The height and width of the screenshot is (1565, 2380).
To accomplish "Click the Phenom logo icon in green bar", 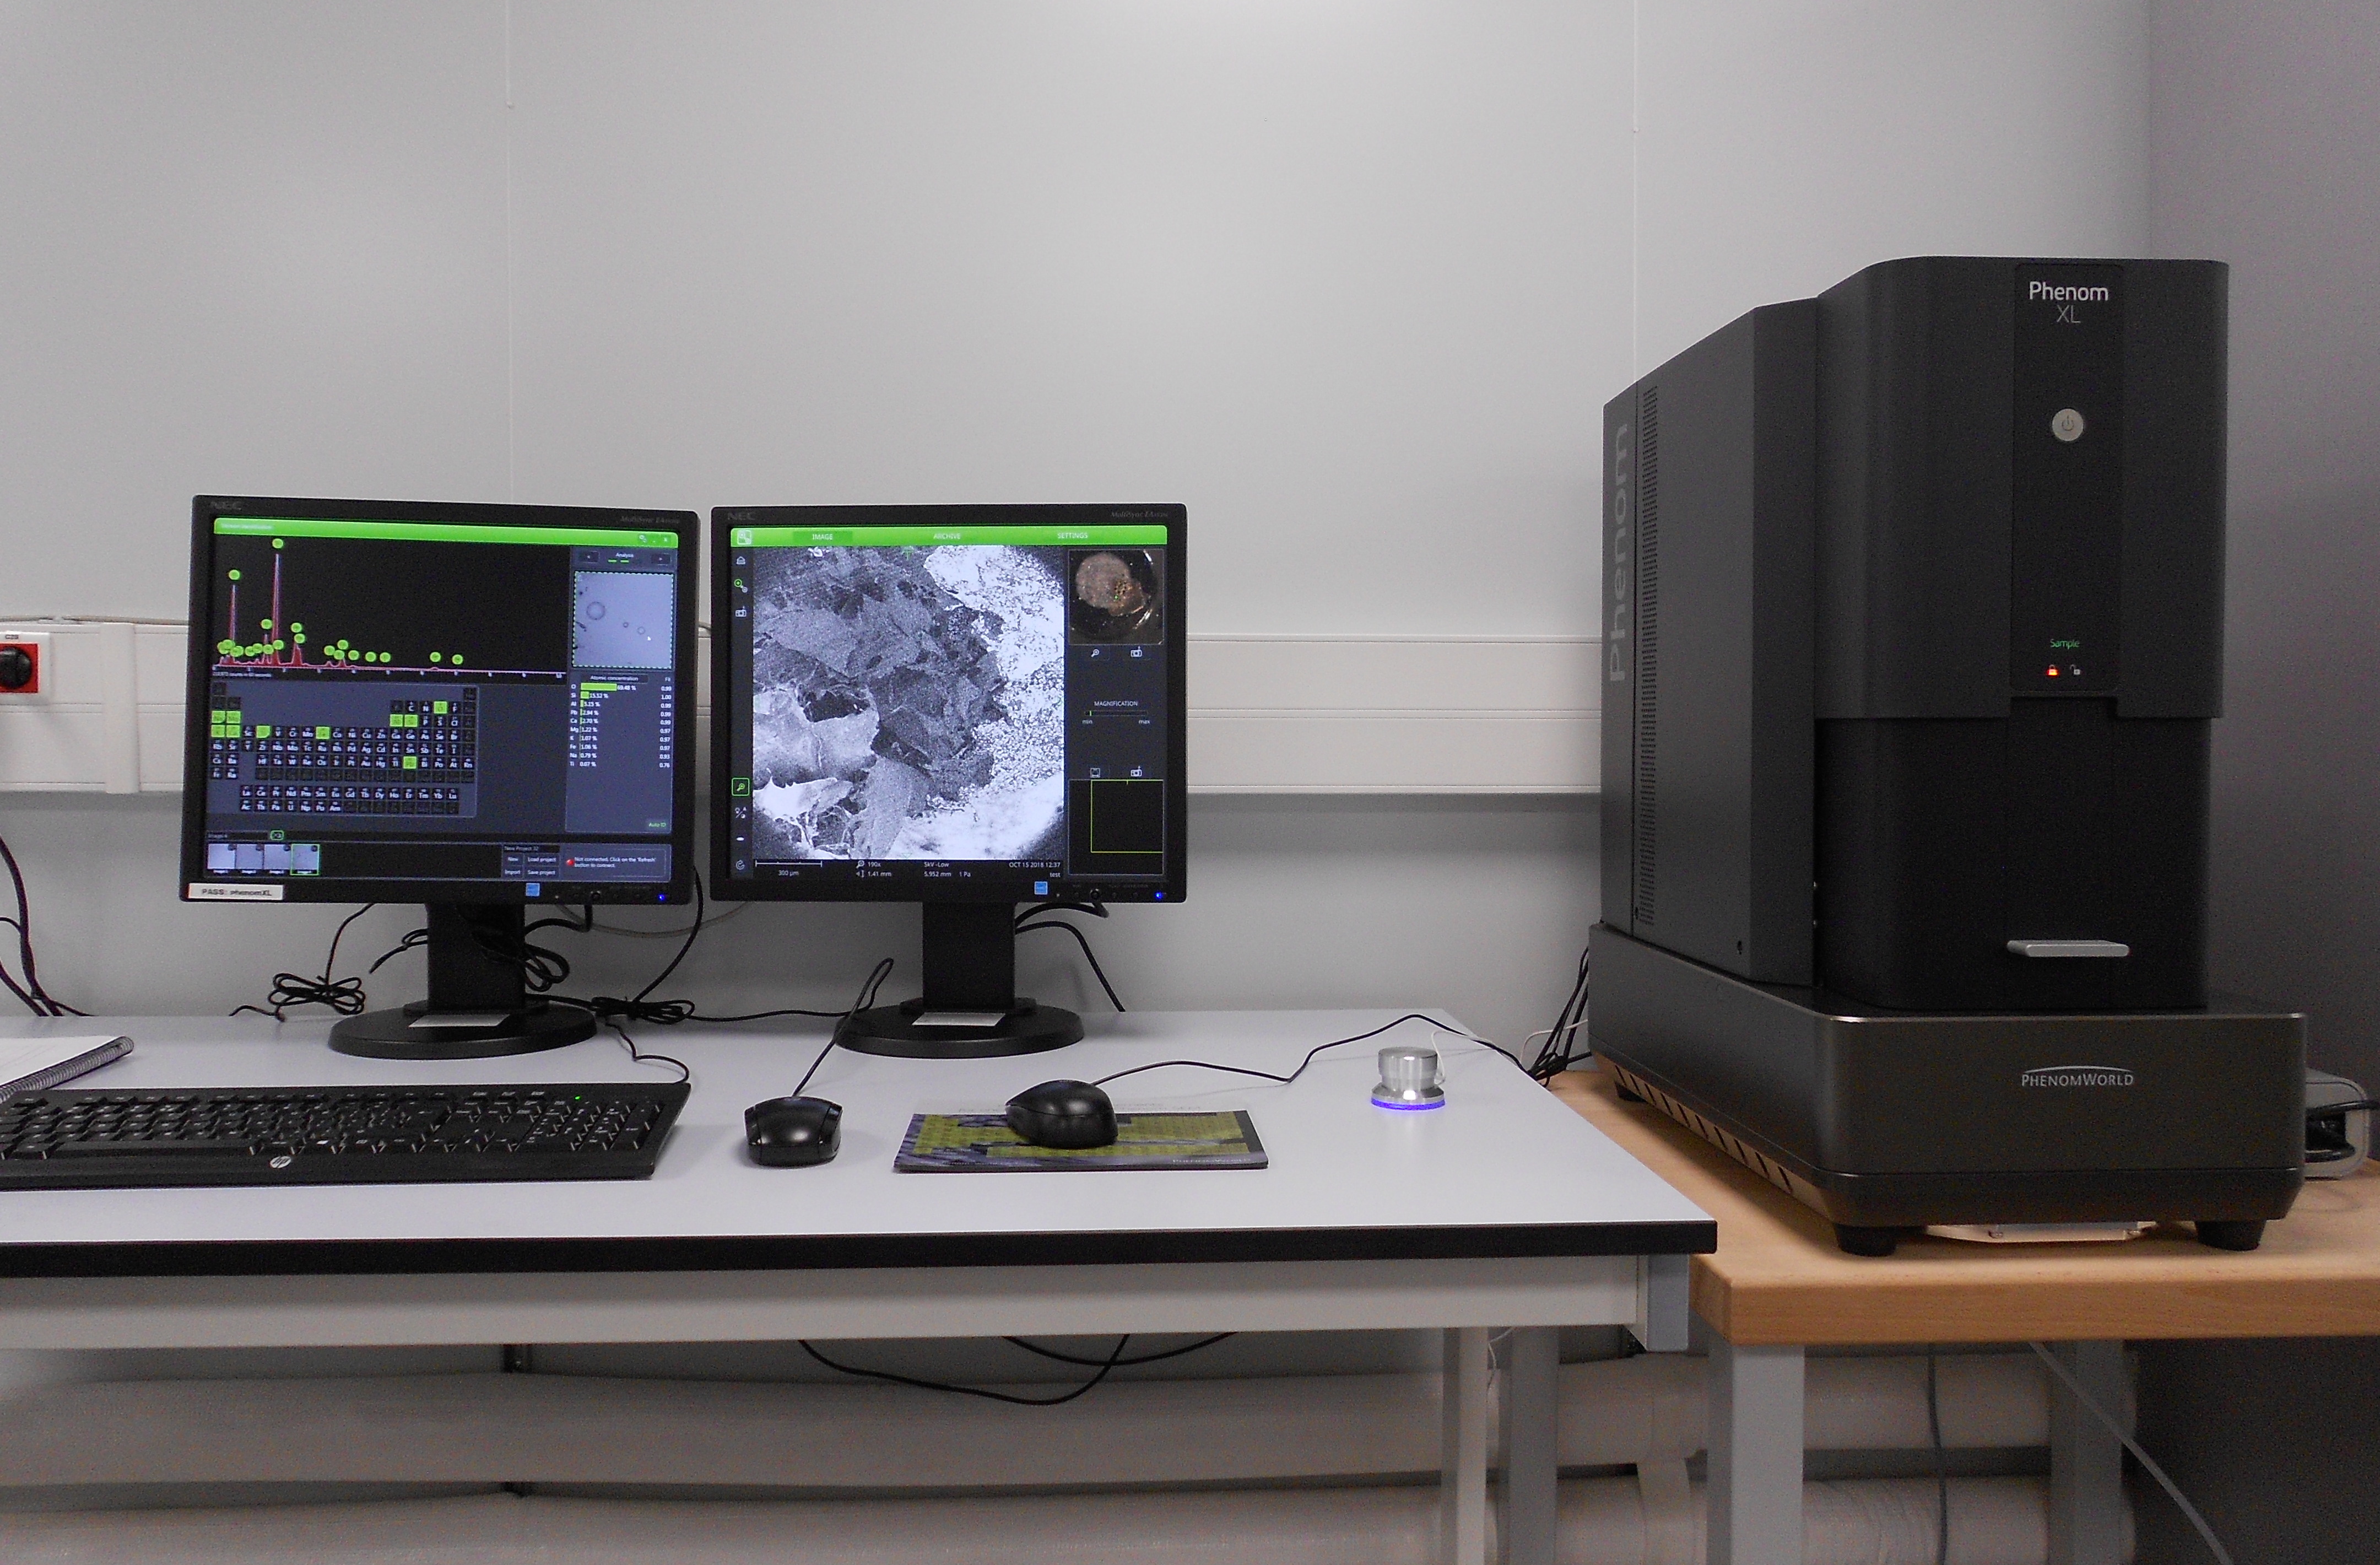I will [745, 537].
